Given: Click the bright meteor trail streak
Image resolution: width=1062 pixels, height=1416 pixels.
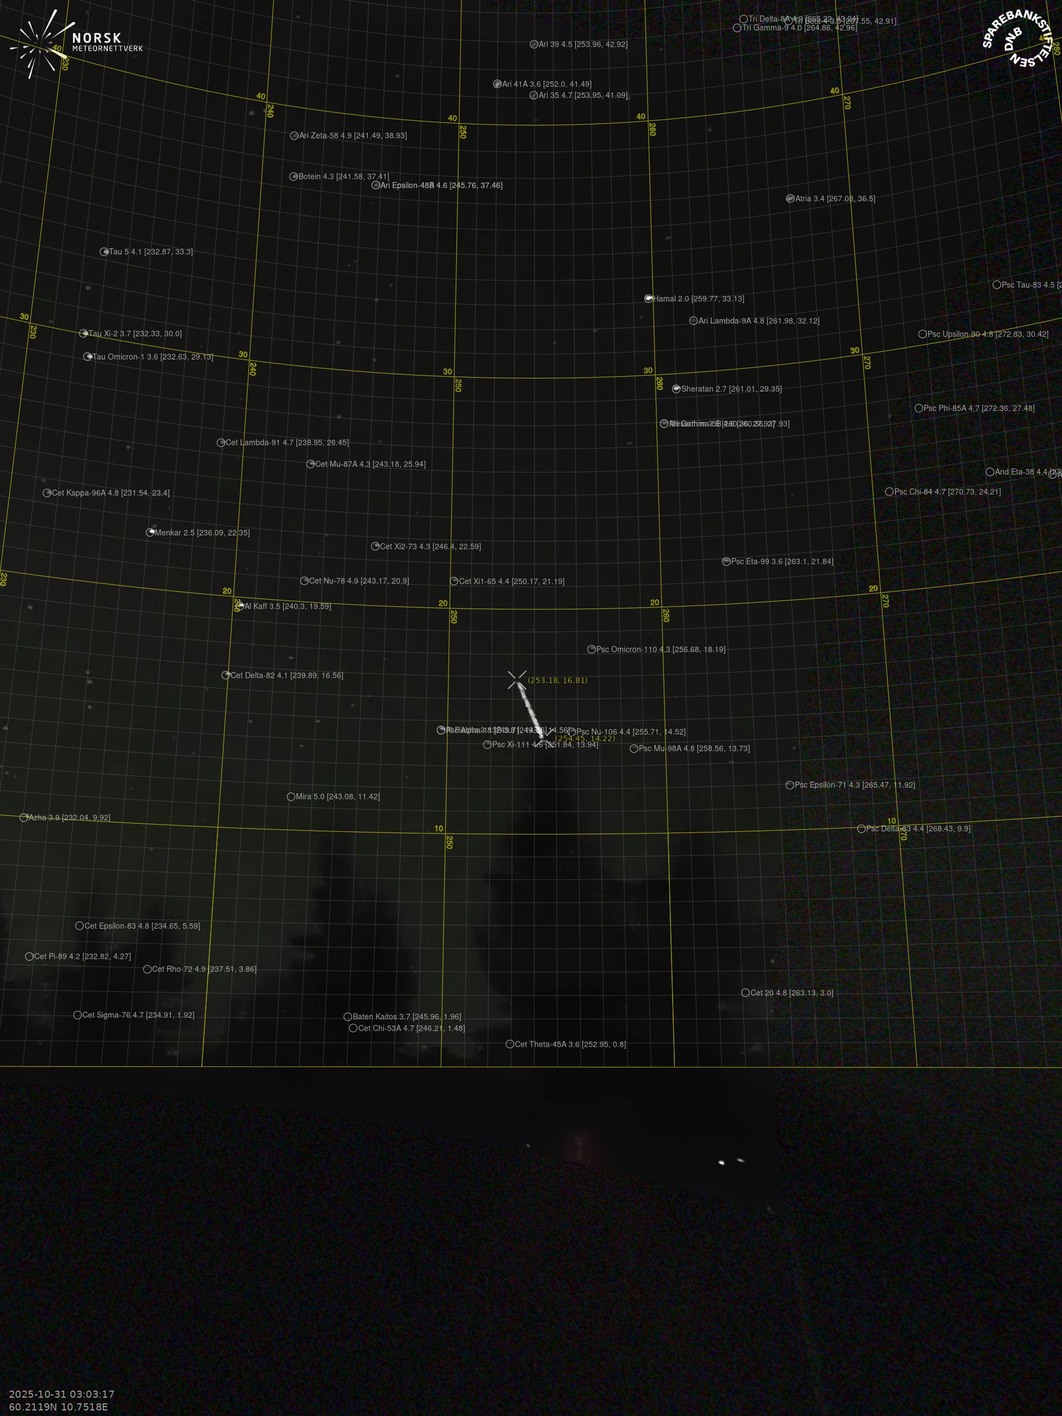Looking at the screenshot, I should click(530, 710).
